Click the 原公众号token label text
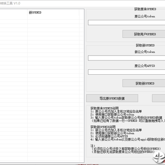165x165 pixels. 145,16
